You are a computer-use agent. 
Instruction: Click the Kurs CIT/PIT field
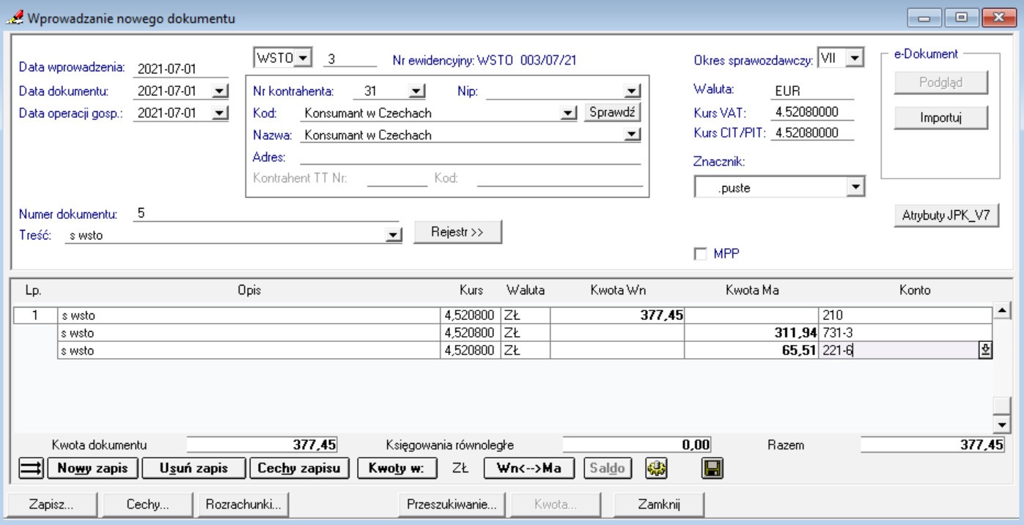click(812, 133)
